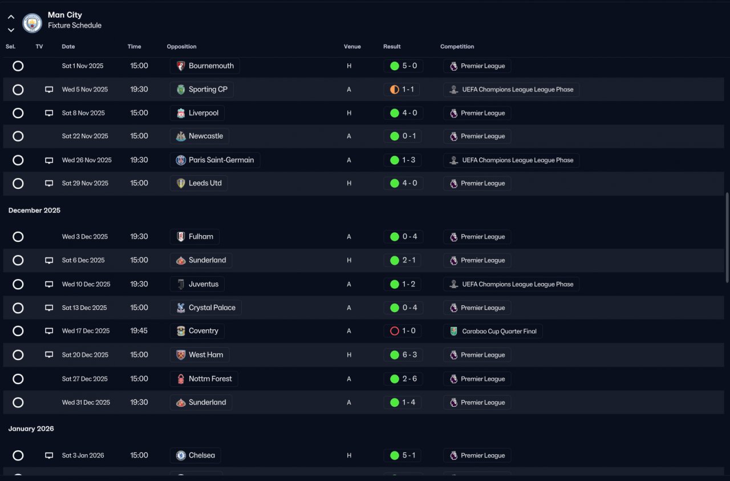Click the down chevron beside the Man City crest
Image resolution: width=730 pixels, height=481 pixels.
pos(11,30)
